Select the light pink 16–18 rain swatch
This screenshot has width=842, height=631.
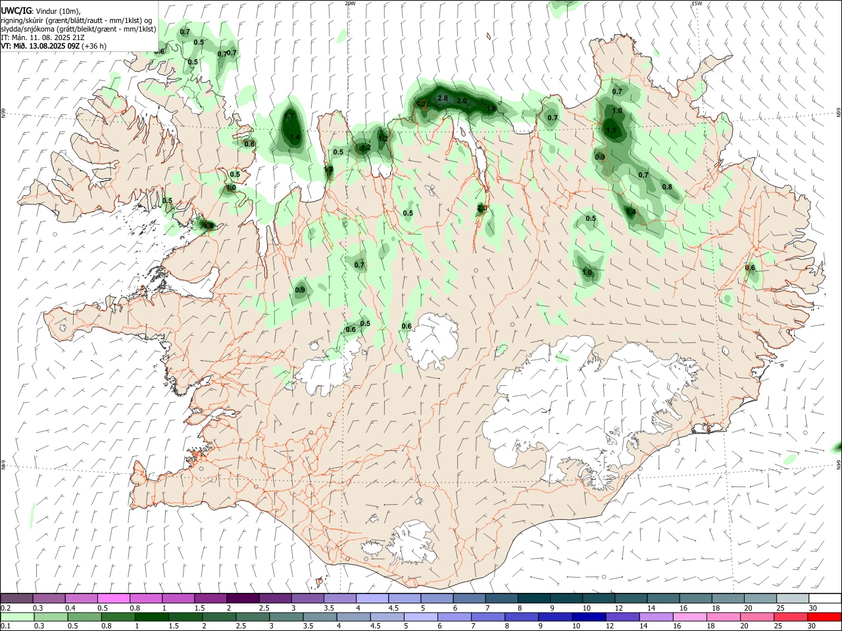[689, 617]
